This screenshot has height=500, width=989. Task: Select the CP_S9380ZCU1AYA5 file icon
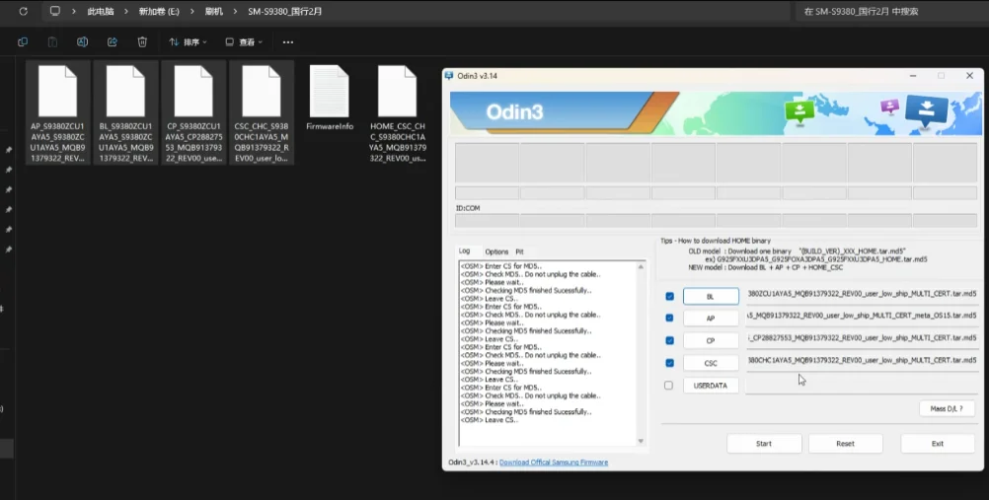(193, 92)
